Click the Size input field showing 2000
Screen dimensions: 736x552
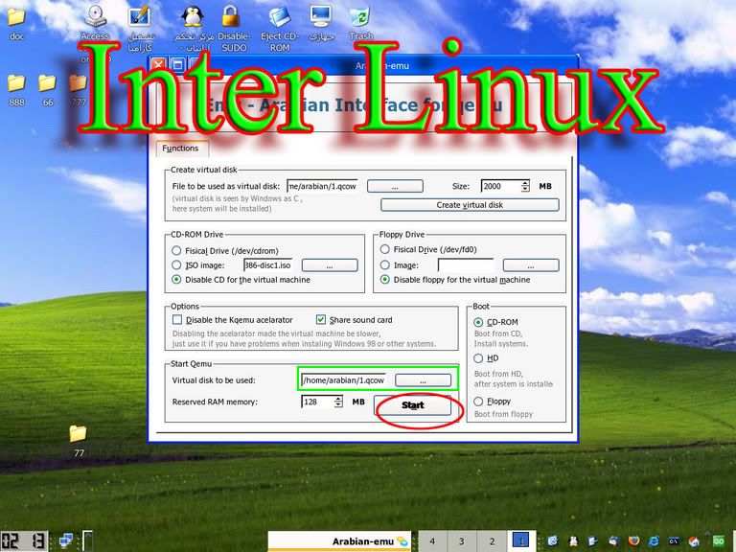click(501, 186)
